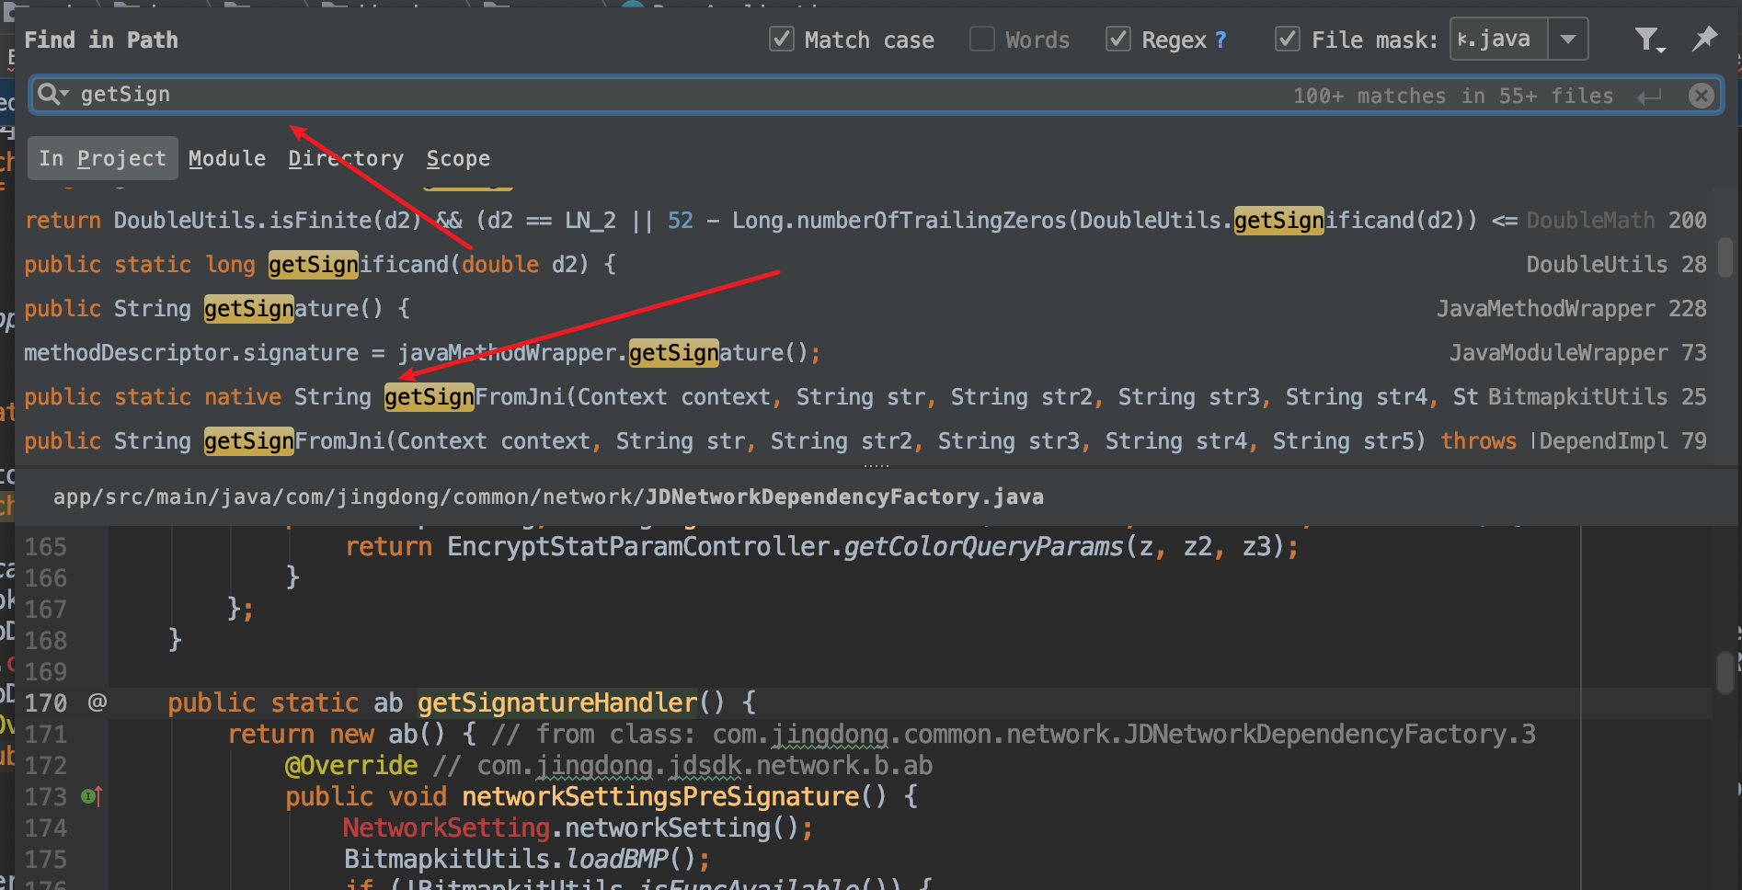The image size is (1742, 890).
Task: Click BitmapkitUtils.loadBMP() on line 175
Action: [520, 860]
